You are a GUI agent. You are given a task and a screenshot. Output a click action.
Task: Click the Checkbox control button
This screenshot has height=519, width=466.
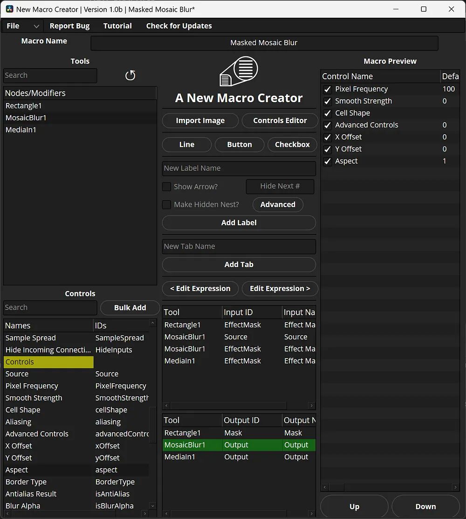(292, 145)
